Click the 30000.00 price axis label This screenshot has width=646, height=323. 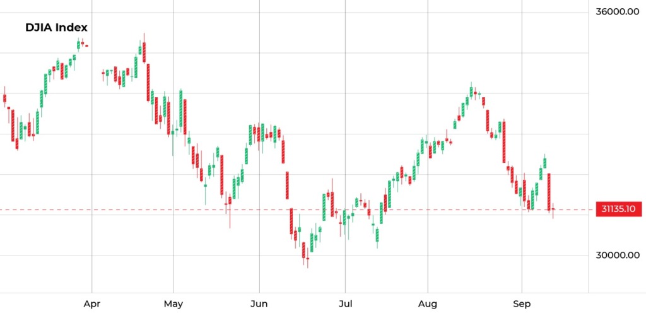[617, 255]
